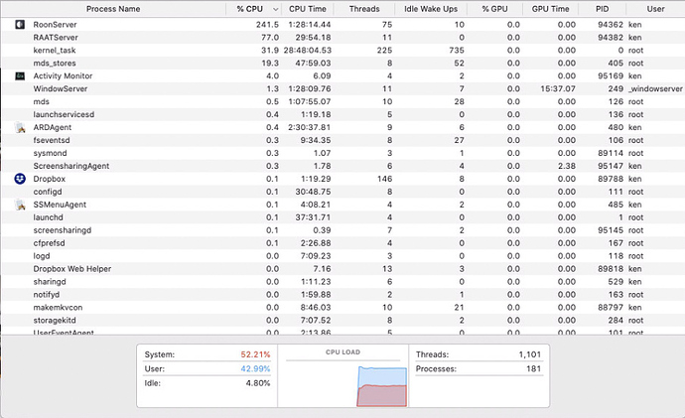Select the launchservicesd process row
Image resolution: width=685 pixels, height=418 pixels.
[x=342, y=114]
